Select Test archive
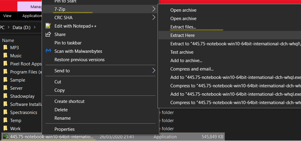The width and height of the screenshot is (301, 141). [230, 52]
